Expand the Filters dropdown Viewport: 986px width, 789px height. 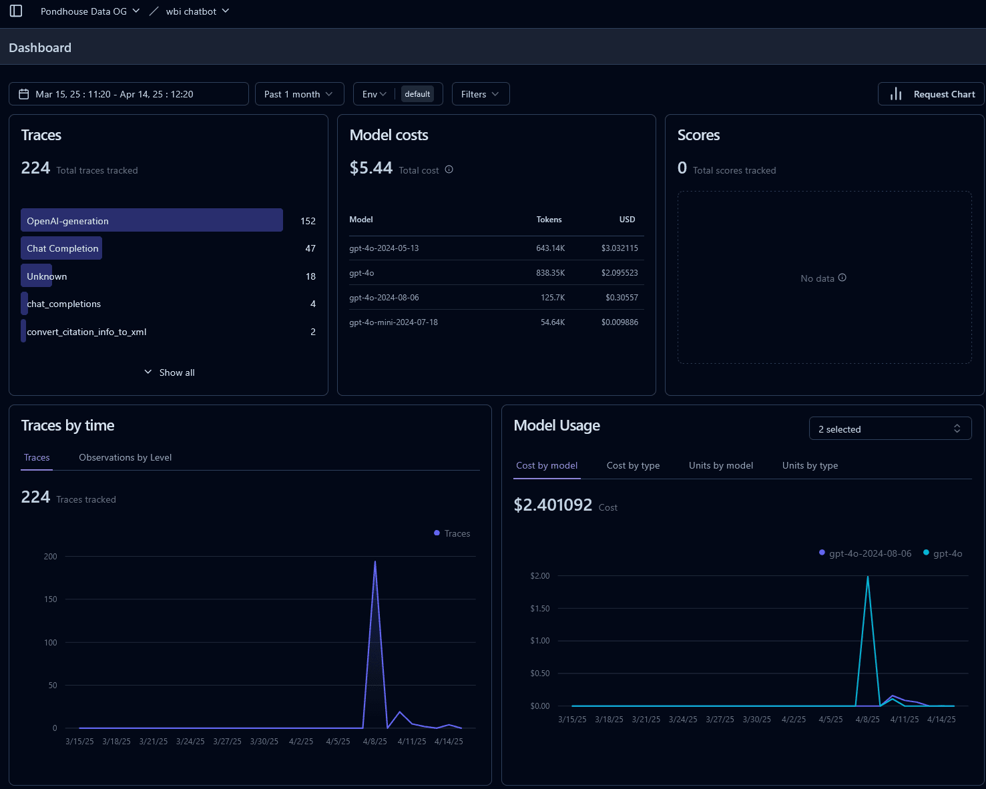coord(480,93)
